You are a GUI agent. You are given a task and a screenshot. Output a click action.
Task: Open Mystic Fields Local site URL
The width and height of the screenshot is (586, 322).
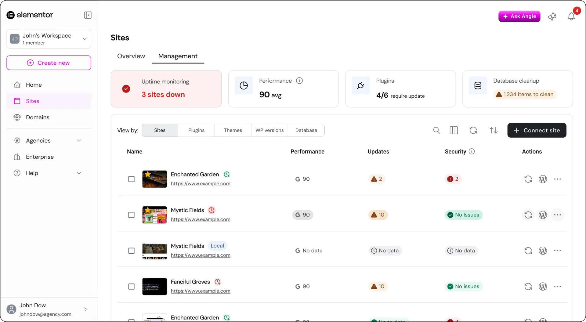[x=201, y=255]
